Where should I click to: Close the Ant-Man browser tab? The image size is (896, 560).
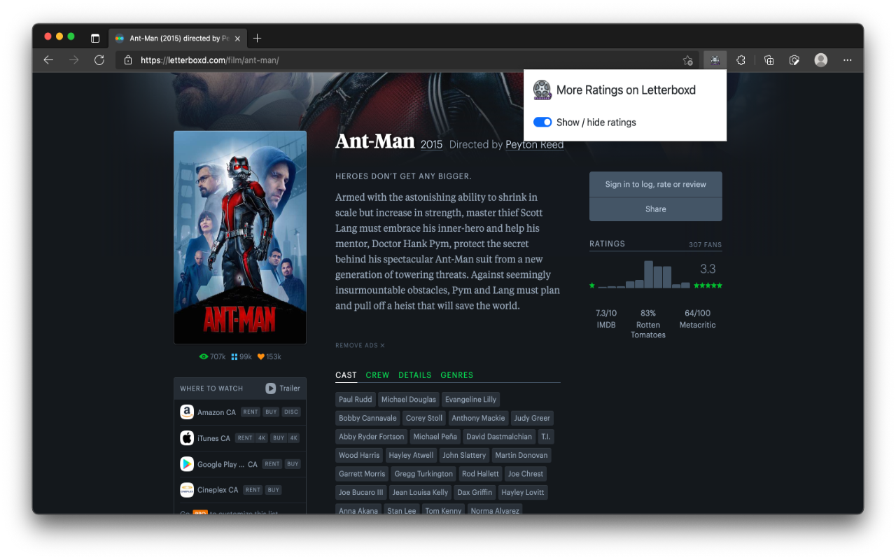click(238, 38)
